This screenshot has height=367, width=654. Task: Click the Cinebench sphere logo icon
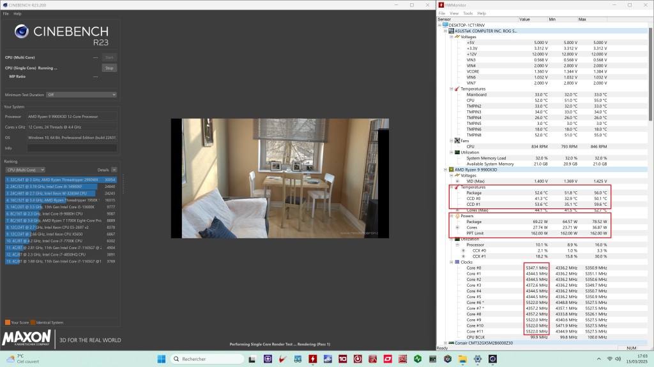coord(21,31)
